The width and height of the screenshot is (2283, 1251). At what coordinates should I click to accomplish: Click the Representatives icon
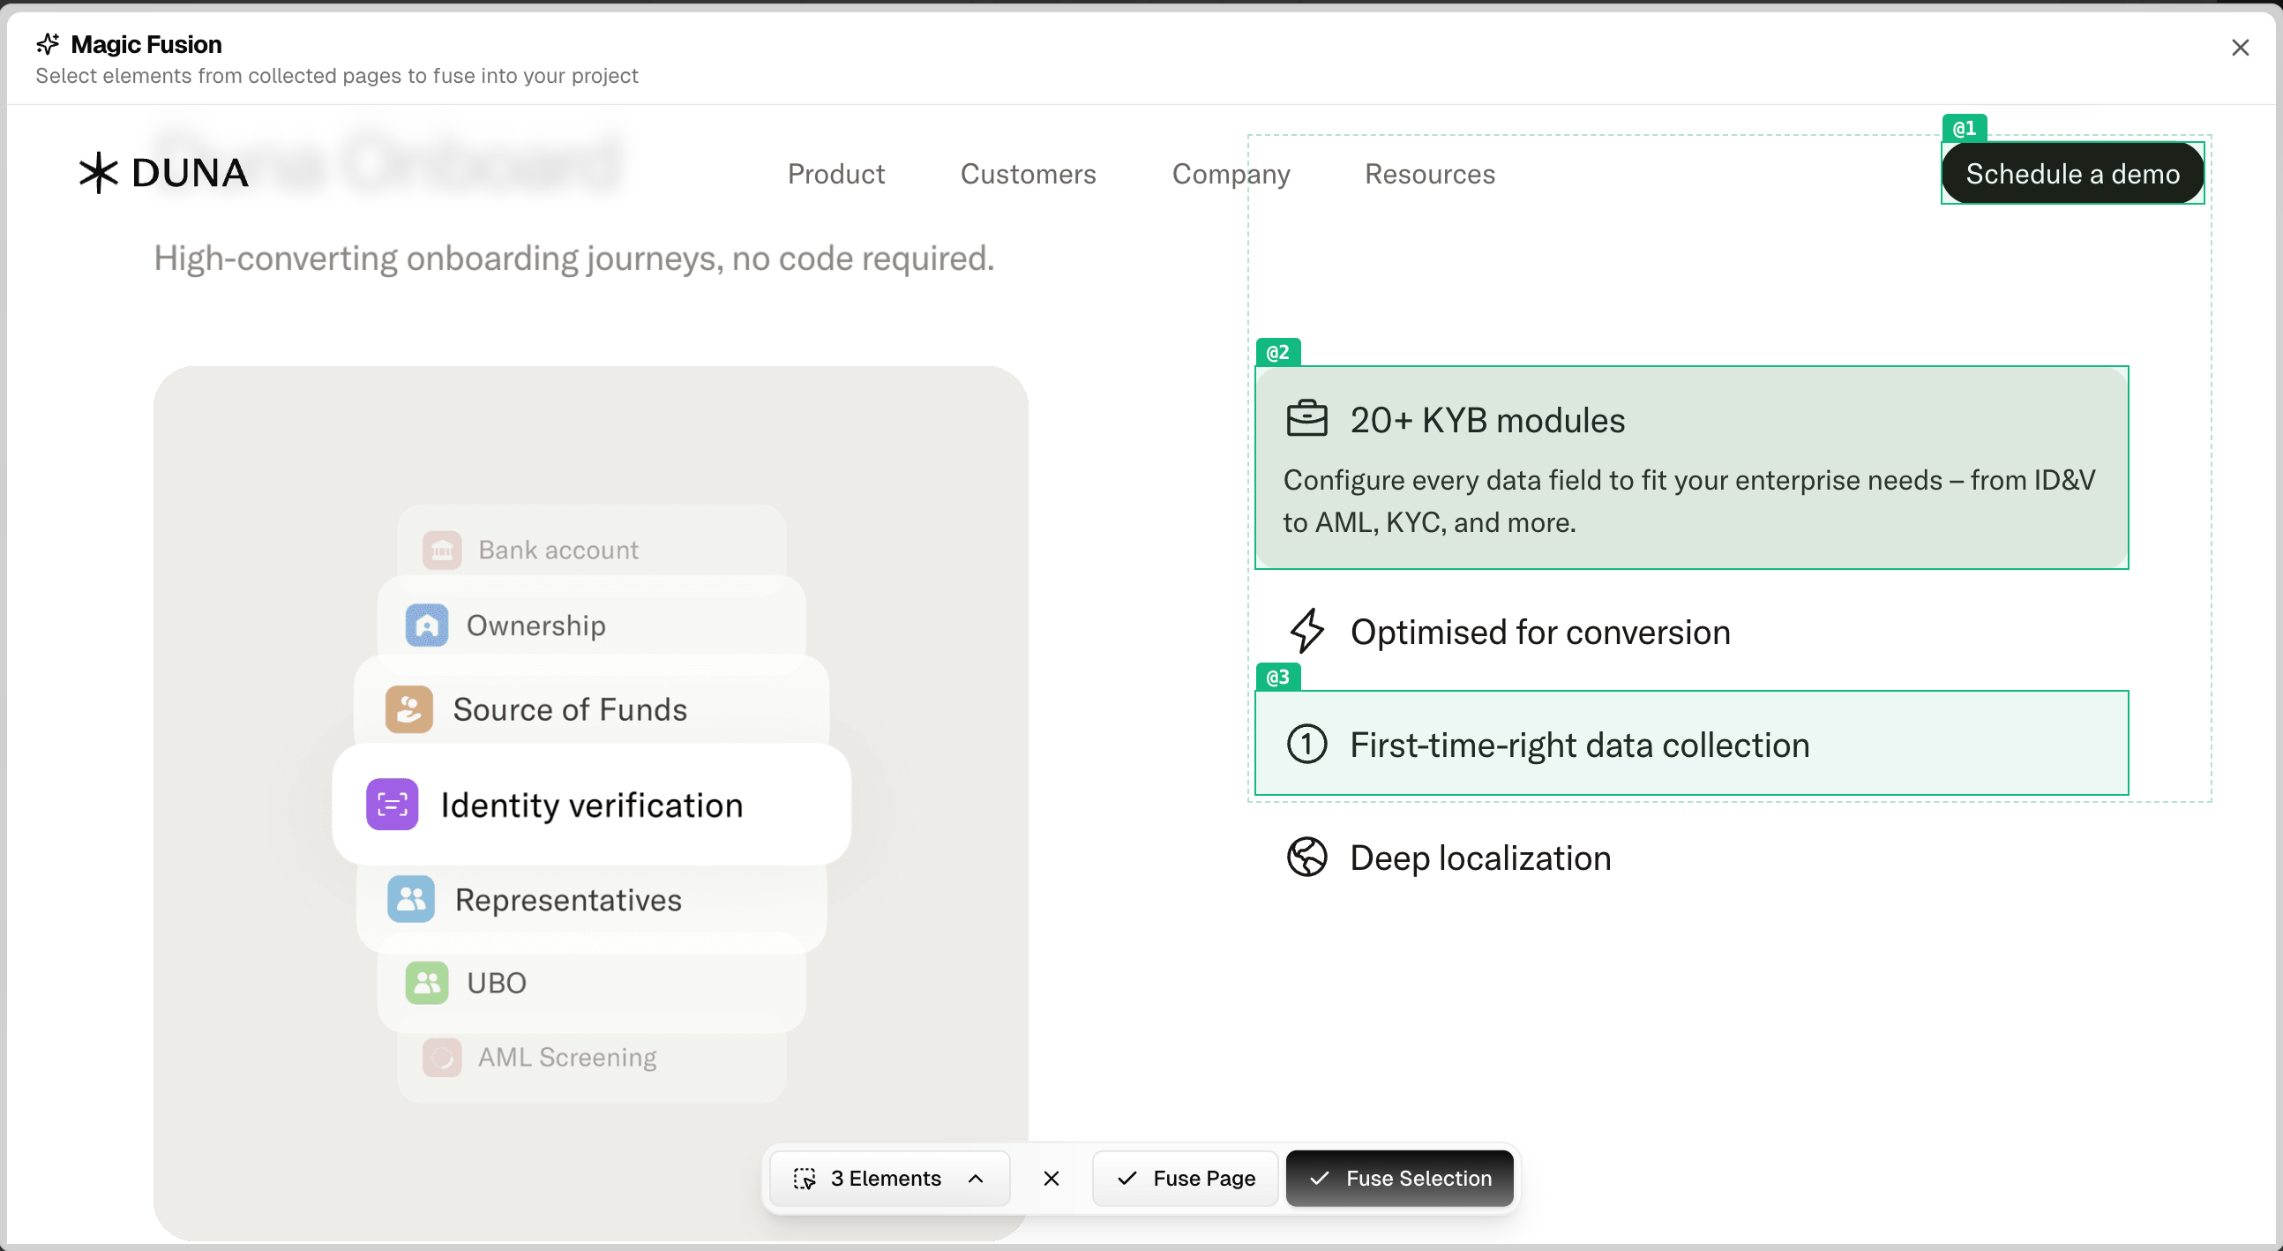pyautogui.click(x=409, y=899)
